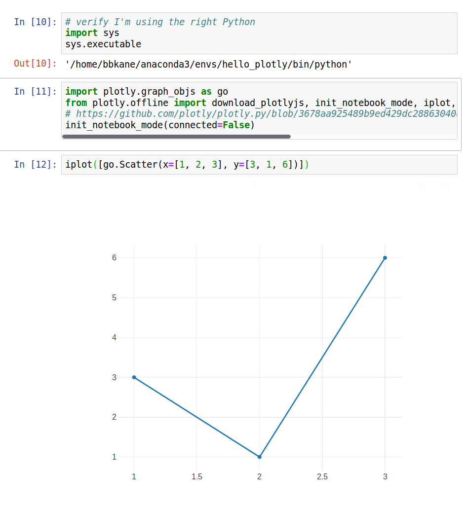Click the In [11]: prompt label
The width and height of the screenshot is (467, 506).
tap(35, 92)
